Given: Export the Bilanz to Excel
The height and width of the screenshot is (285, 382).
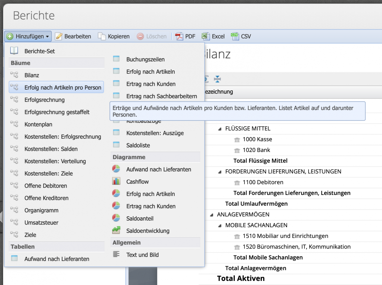Looking at the screenshot, I should (x=213, y=36).
